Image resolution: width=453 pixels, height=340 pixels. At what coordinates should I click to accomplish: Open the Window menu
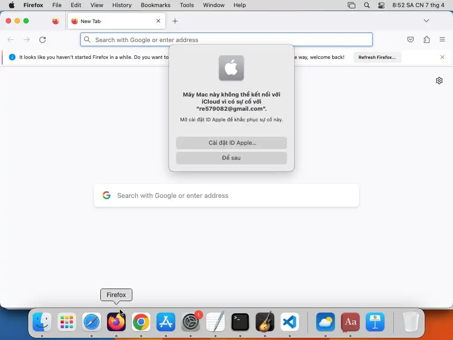[x=214, y=5]
